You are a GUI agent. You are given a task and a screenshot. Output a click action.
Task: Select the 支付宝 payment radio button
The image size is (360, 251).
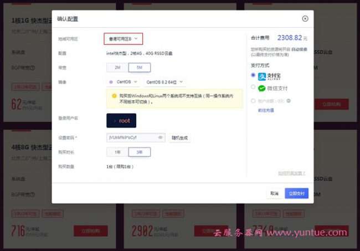(253, 75)
